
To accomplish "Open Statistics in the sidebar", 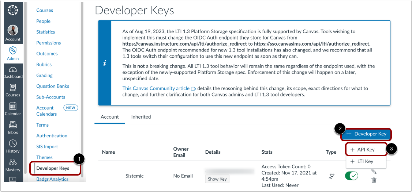I will pos(46,32).
